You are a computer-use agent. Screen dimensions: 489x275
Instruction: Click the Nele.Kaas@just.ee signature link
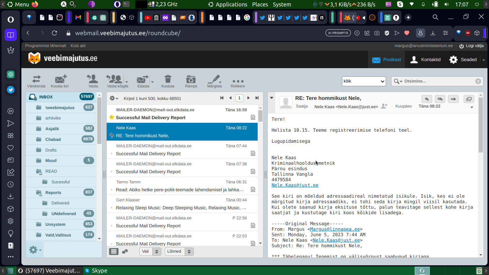(x=295, y=185)
